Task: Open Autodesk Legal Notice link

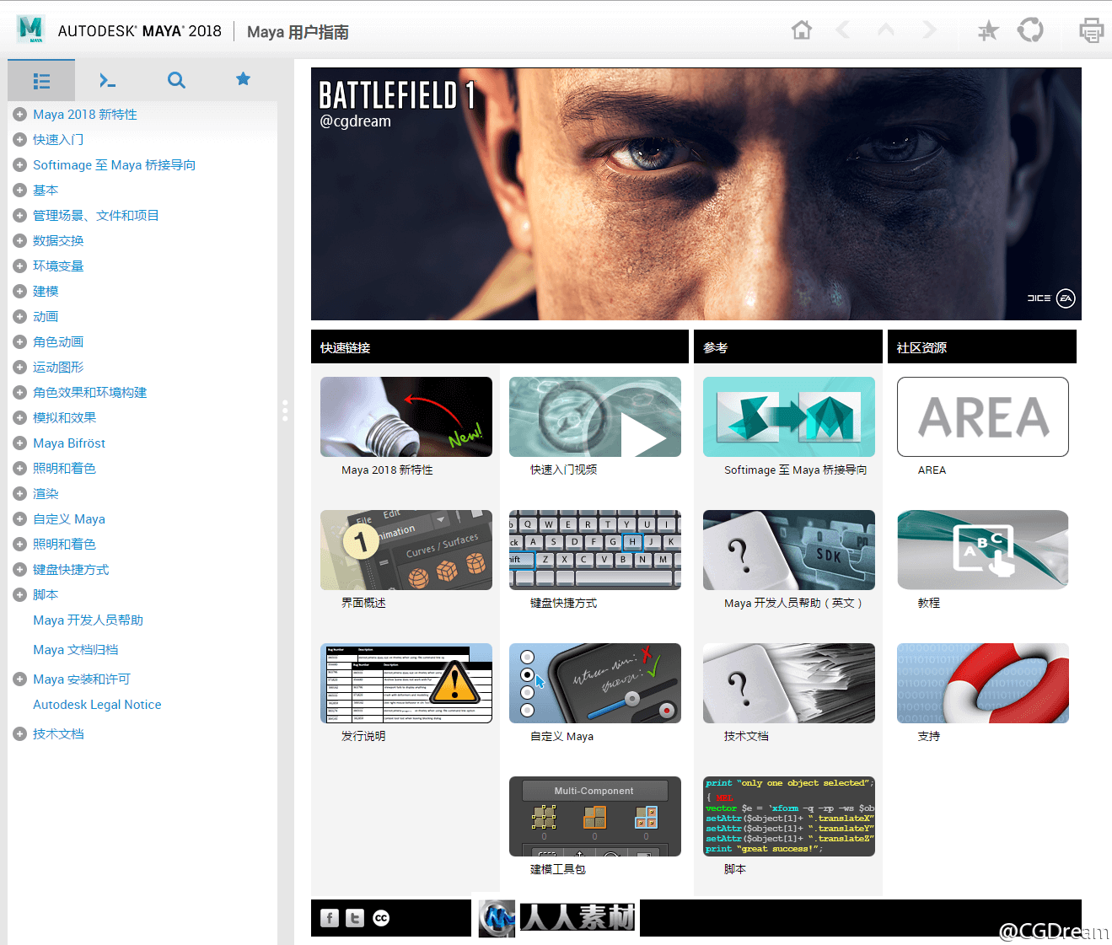Action: (x=97, y=704)
